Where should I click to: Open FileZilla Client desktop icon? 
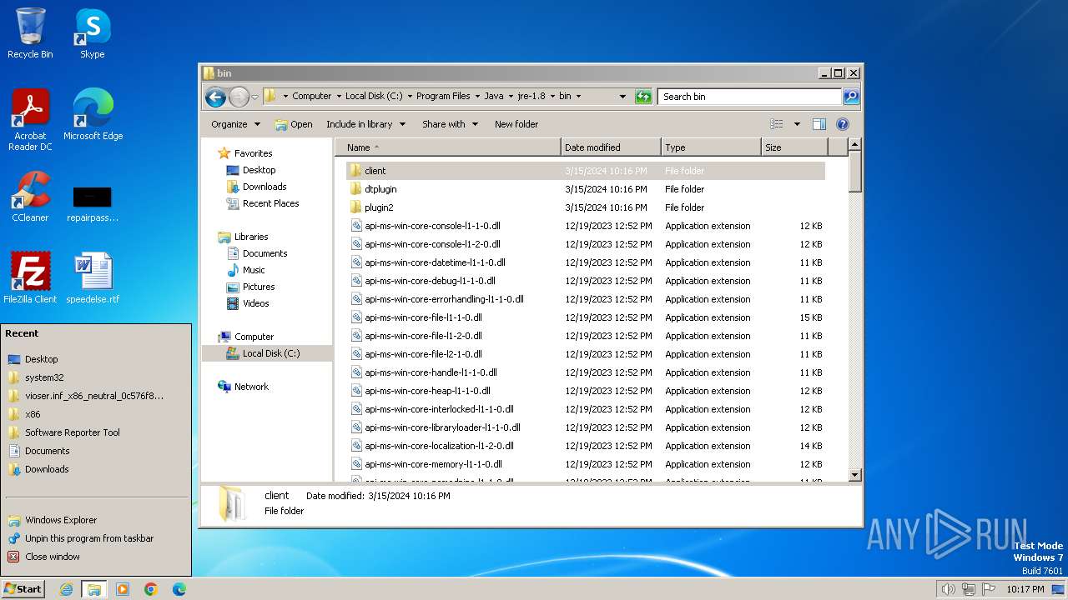tap(30, 278)
